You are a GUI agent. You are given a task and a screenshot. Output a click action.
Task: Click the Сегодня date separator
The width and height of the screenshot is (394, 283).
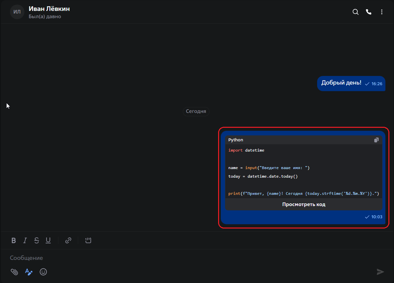point(196,111)
